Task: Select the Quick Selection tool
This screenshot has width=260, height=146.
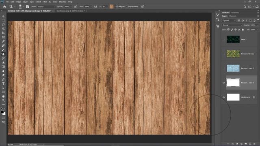Action: click(x=3, y=29)
